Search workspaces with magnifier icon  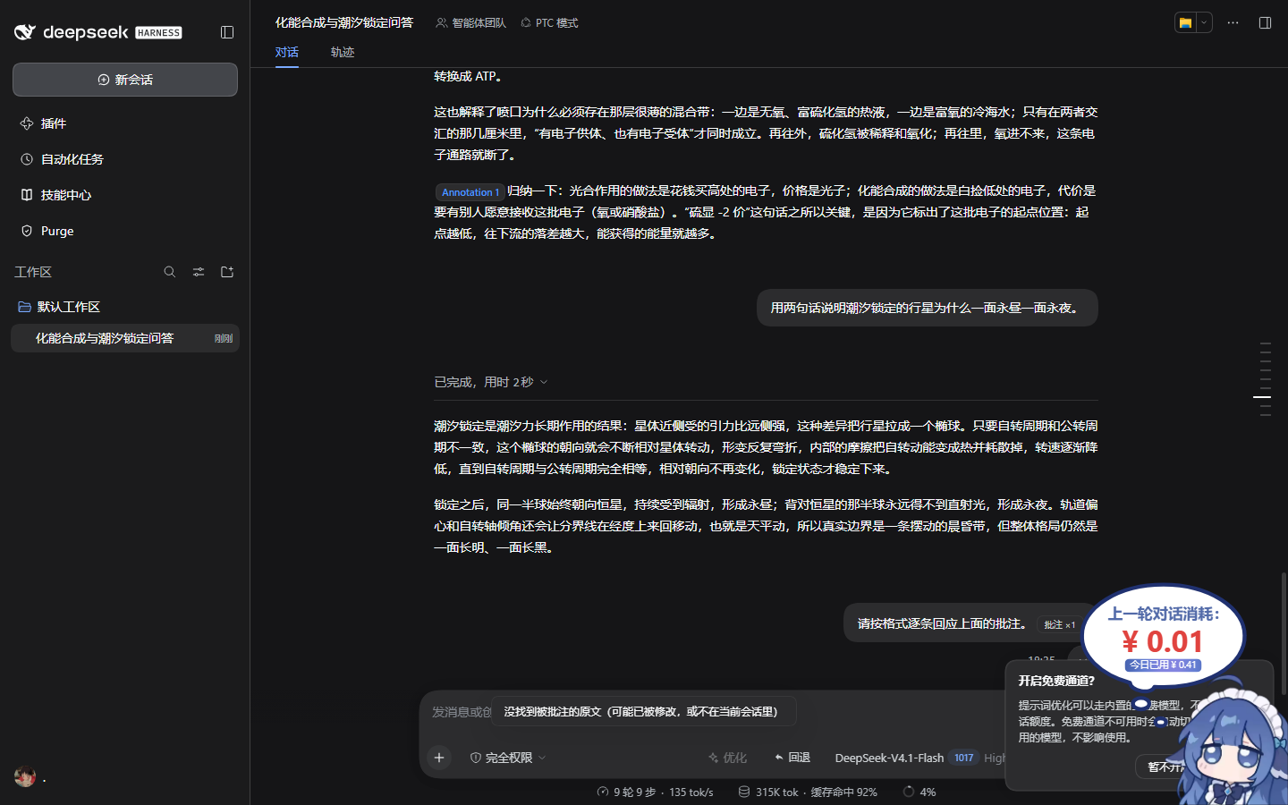point(170,272)
